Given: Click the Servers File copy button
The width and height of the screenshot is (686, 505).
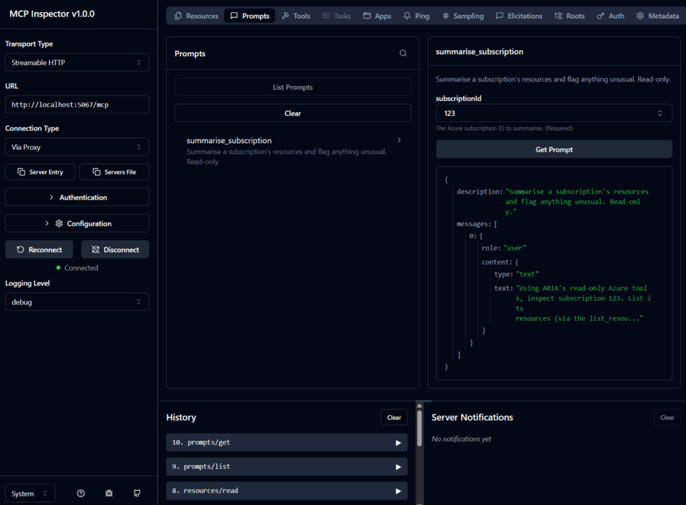Looking at the screenshot, I should pos(114,172).
